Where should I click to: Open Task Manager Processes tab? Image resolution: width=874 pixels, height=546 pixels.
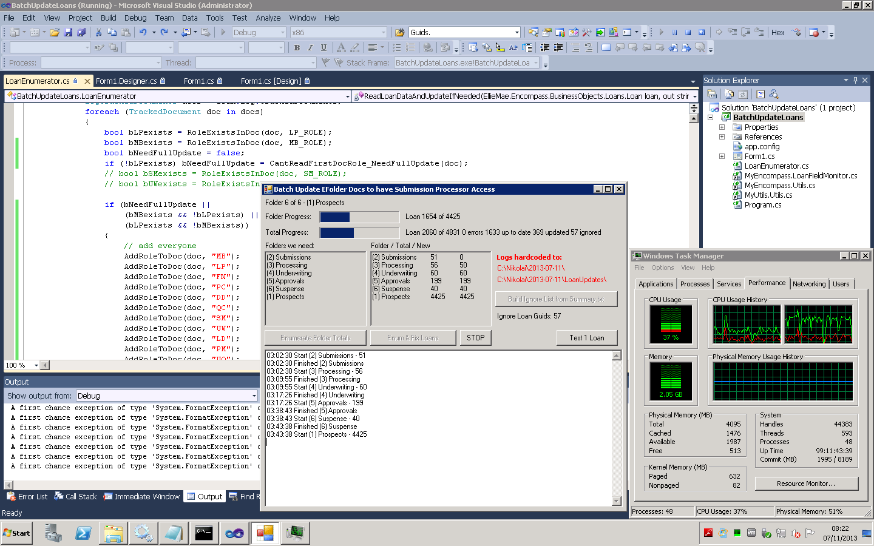point(695,284)
